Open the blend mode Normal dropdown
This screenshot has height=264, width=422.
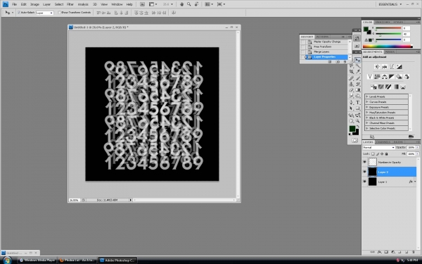pyautogui.click(x=378, y=147)
